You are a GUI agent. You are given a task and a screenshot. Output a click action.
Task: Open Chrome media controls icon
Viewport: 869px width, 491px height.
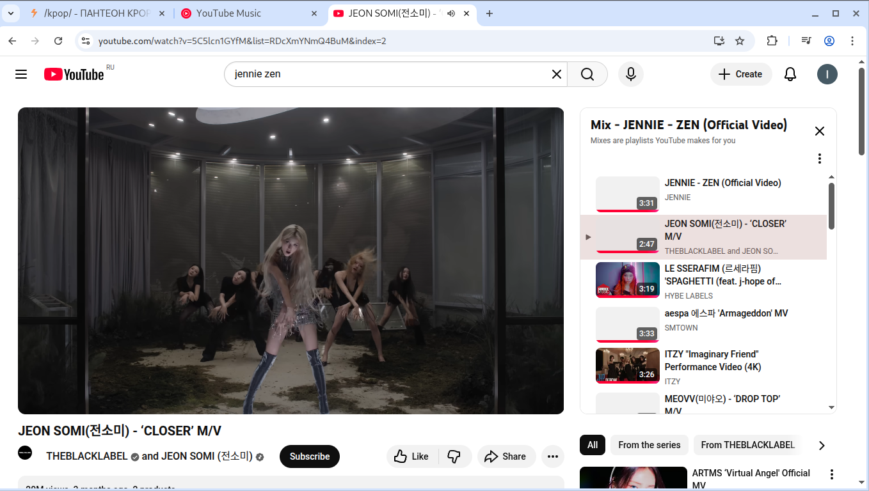point(806,41)
